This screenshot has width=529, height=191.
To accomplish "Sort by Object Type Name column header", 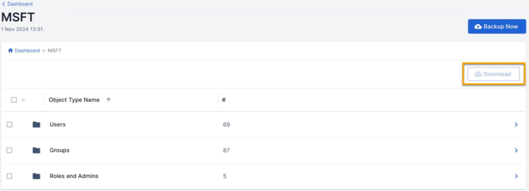I will 74,100.
